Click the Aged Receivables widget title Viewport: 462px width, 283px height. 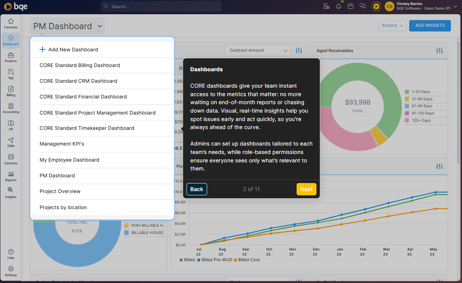(335, 51)
